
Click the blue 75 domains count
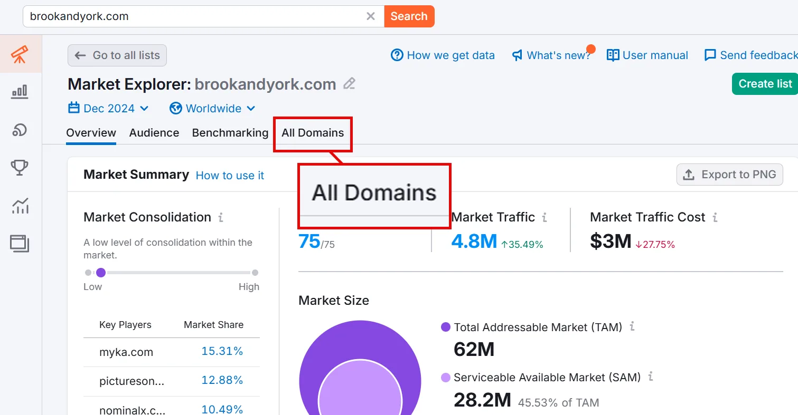coord(309,241)
